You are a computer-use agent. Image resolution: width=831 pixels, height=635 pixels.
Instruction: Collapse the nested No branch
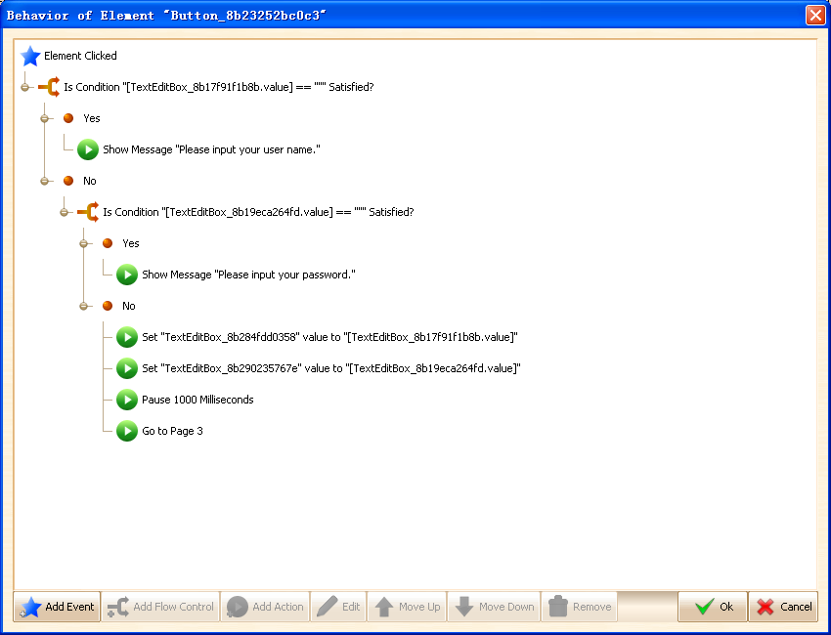click(x=84, y=306)
